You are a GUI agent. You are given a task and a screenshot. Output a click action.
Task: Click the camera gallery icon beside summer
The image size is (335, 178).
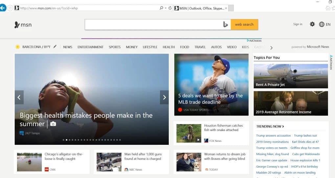[53, 124]
